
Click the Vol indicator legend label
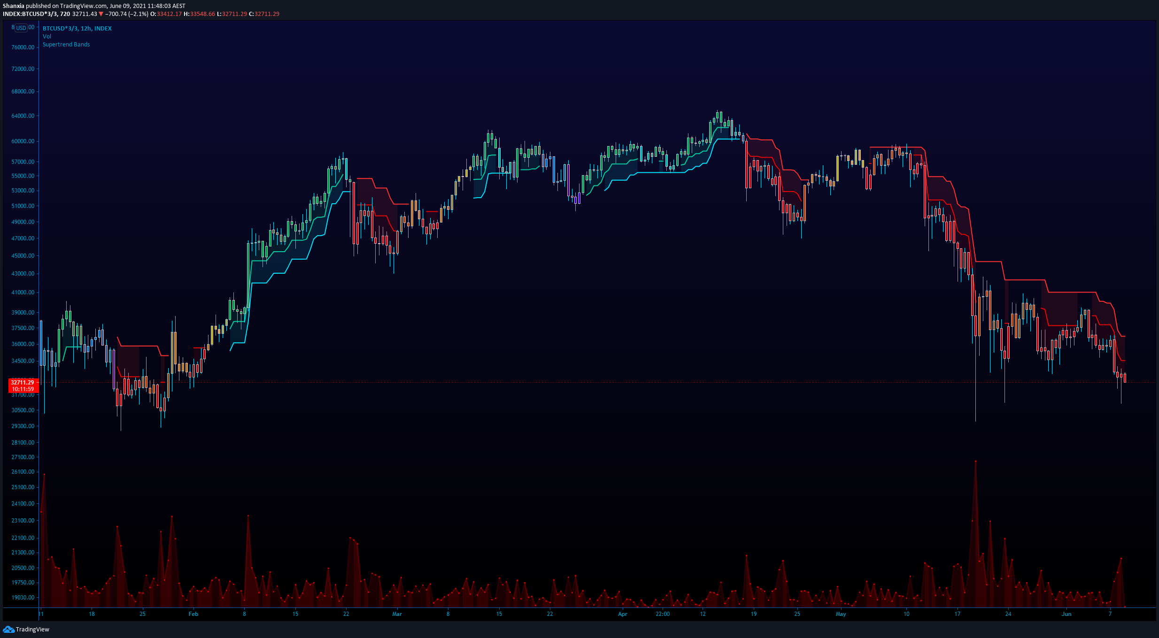click(x=47, y=37)
